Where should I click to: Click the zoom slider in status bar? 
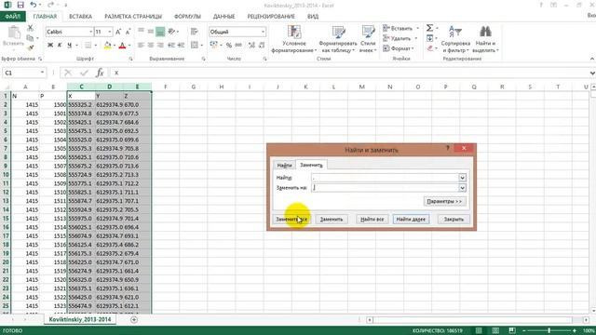tap(549, 331)
